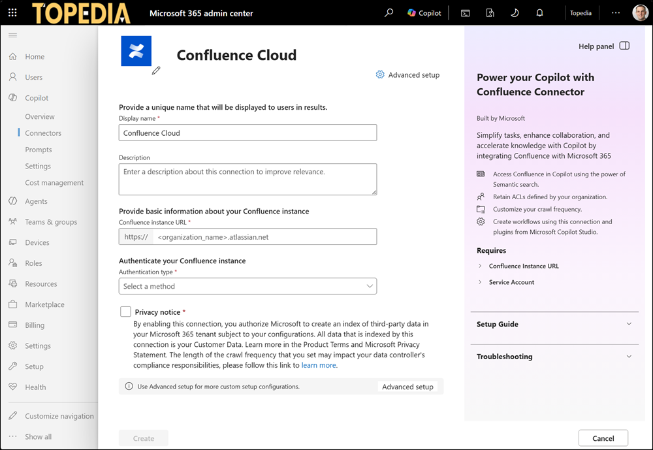Screen dimensions: 653x450
Task: Click the Users icon in sidebar
Action: pos(13,77)
